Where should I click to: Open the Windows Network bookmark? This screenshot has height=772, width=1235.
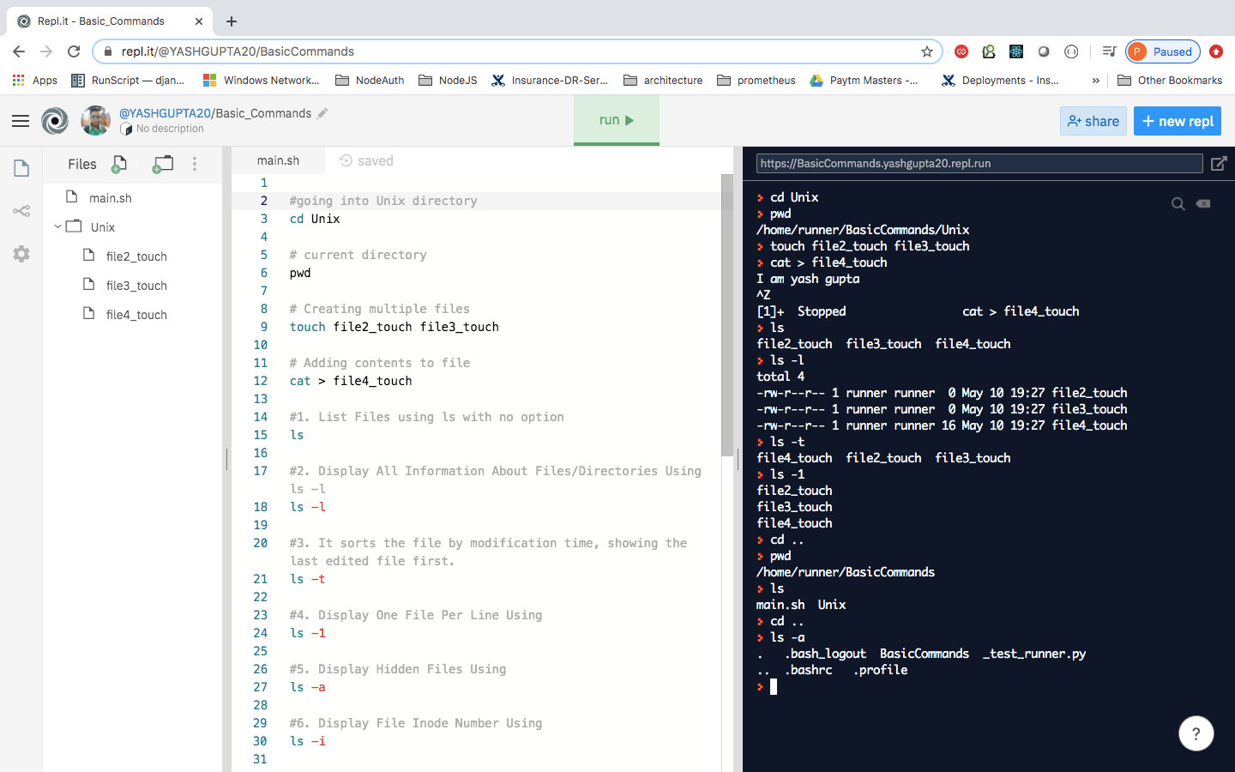click(x=261, y=80)
